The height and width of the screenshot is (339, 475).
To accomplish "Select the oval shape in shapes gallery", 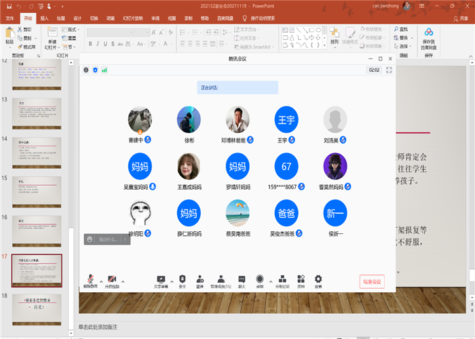I will (318, 30).
